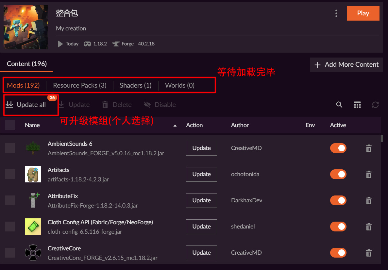The width and height of the screenshot is (388, 270).
Task: Sort by the Name column arrow
Action: pos(175,126)
